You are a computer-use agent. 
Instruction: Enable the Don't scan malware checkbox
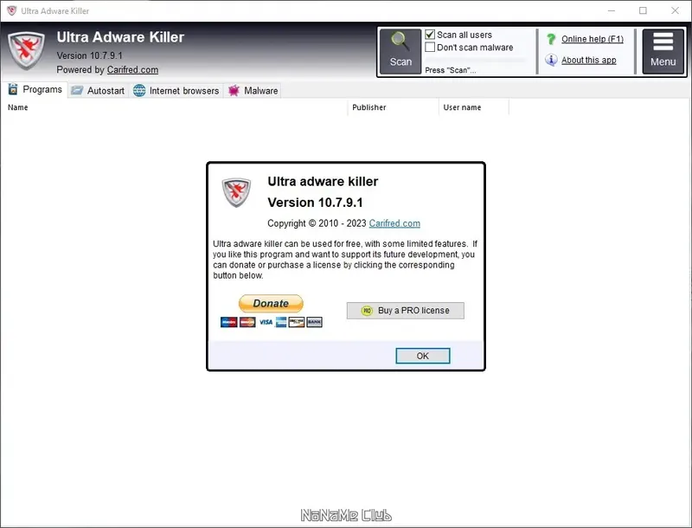tap(430, 48)
